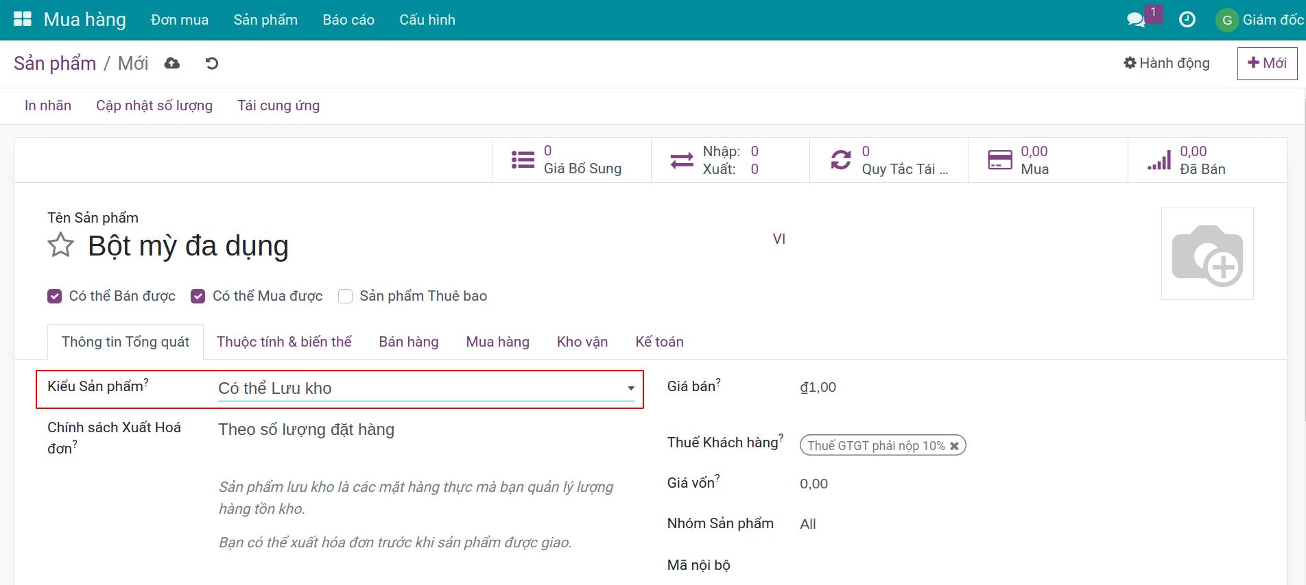
Task: Discard changes with undo arrow icon
Action: pos(212,63)
